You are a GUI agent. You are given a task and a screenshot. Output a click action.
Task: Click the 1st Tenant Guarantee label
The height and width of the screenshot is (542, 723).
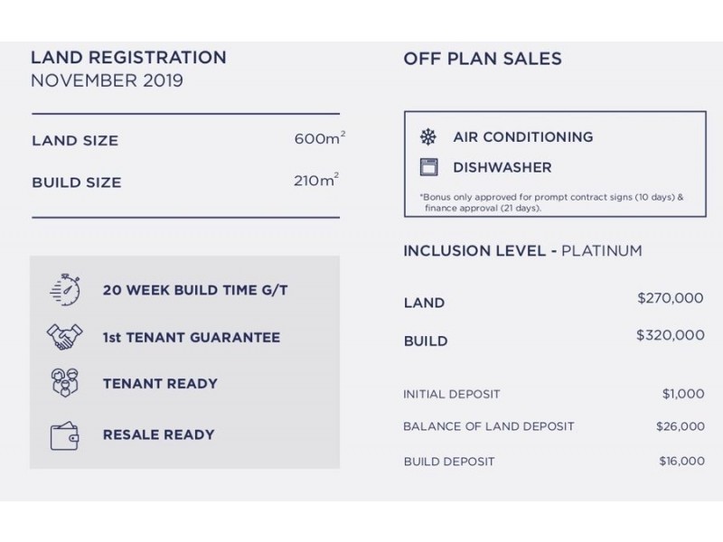click(x=192, y=338)
